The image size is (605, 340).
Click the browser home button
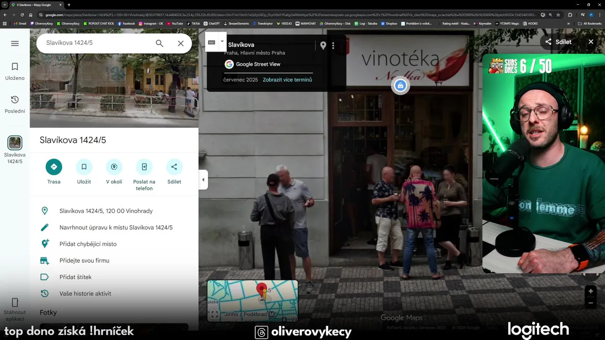click(30, 15)
